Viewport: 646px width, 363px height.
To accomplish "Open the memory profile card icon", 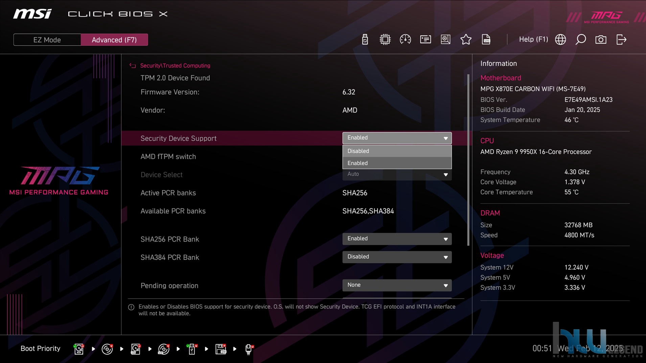I will tap(425, 40).
